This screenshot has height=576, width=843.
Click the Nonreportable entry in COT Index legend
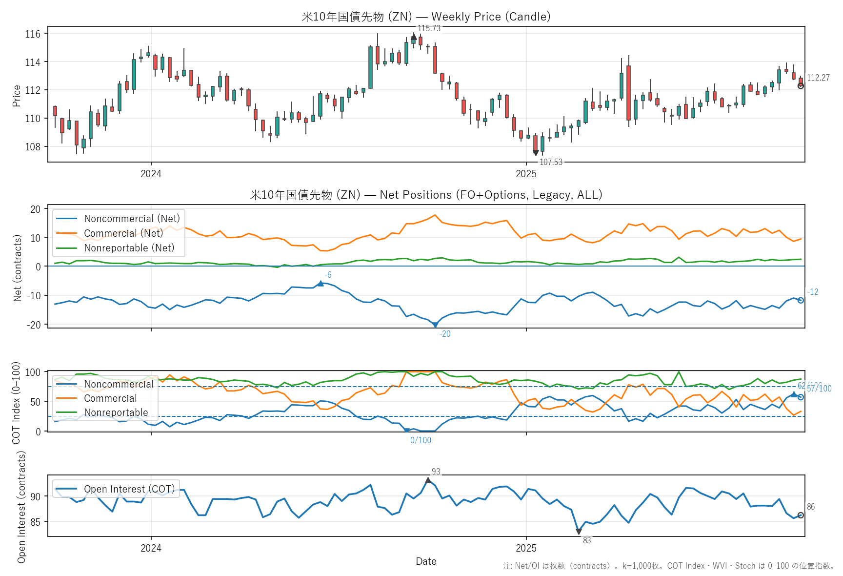(x=116, y=412)
